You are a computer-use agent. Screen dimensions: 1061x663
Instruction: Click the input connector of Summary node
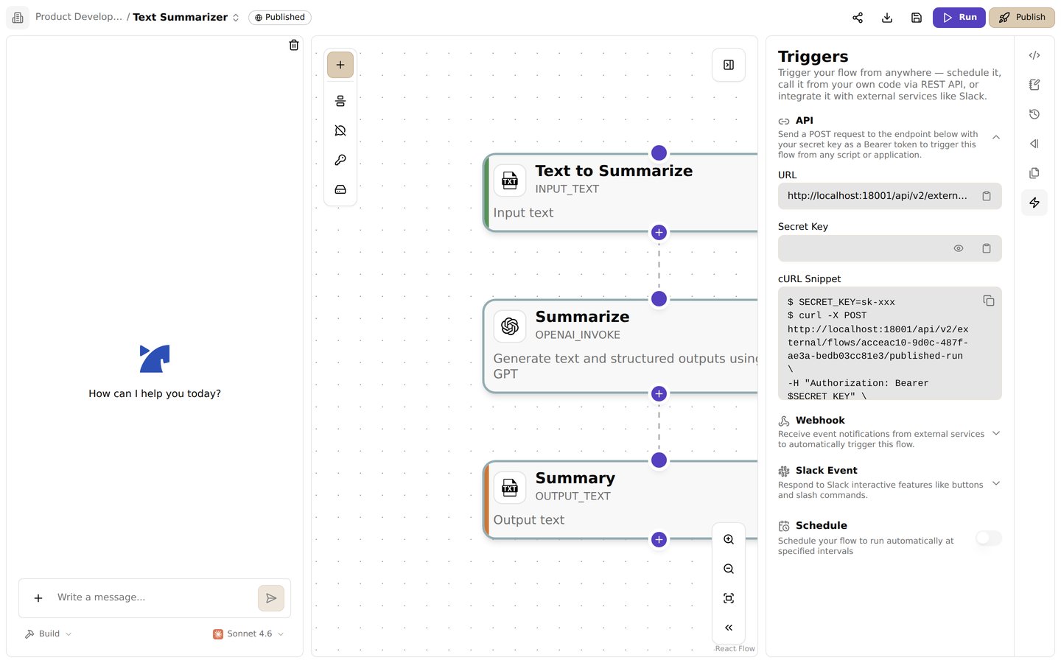pos(659,460)
